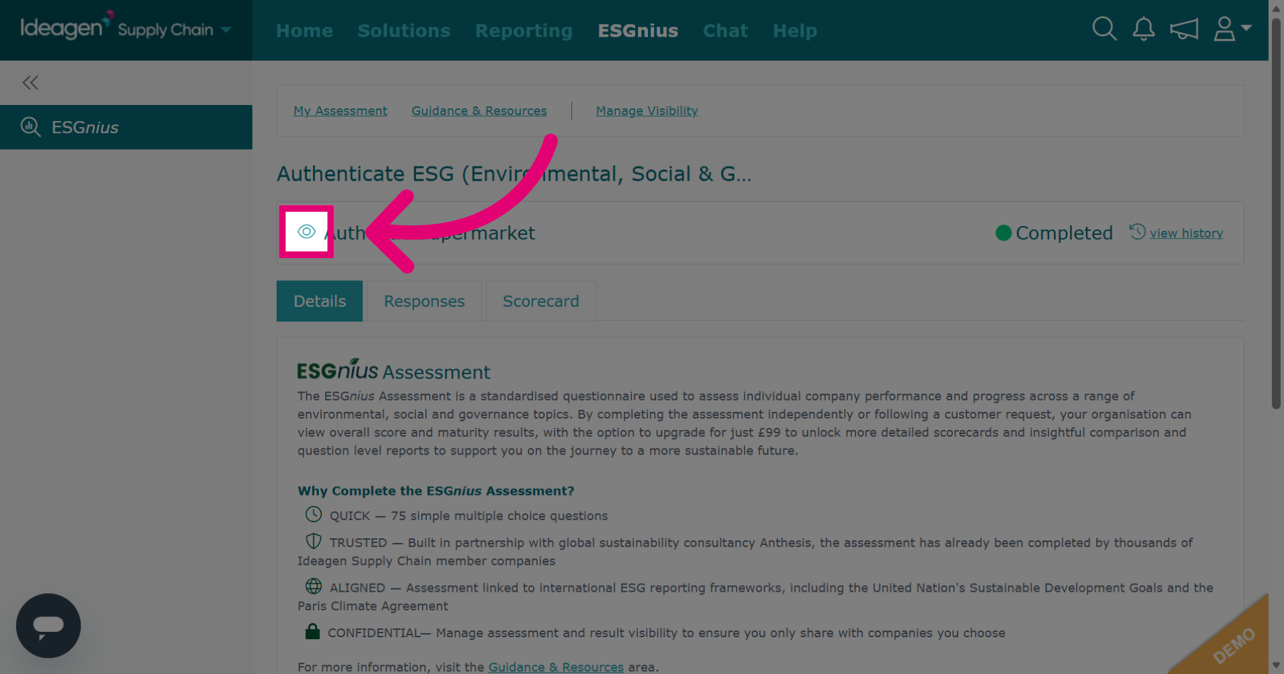Click the green Completed status dot
The image size is (1284, 674).
pyautogui.click(x=1003, y=233)
